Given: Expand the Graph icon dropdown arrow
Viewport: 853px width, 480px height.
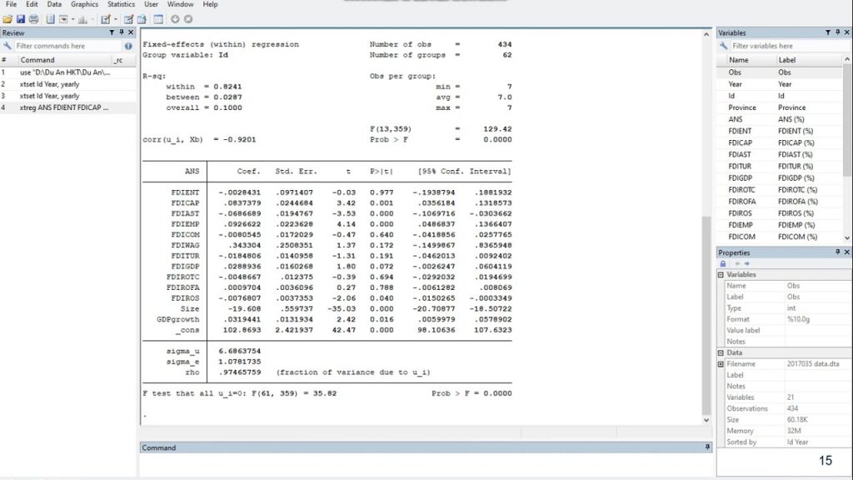Looking at the screenshot, I should [92, 18].
